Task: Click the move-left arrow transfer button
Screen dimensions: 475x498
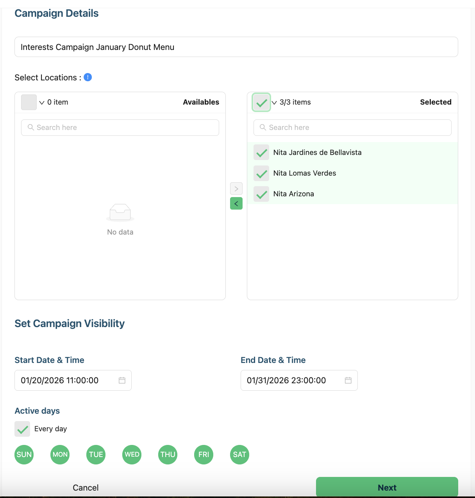Action: pyautogui.click(x=236, y=203)
